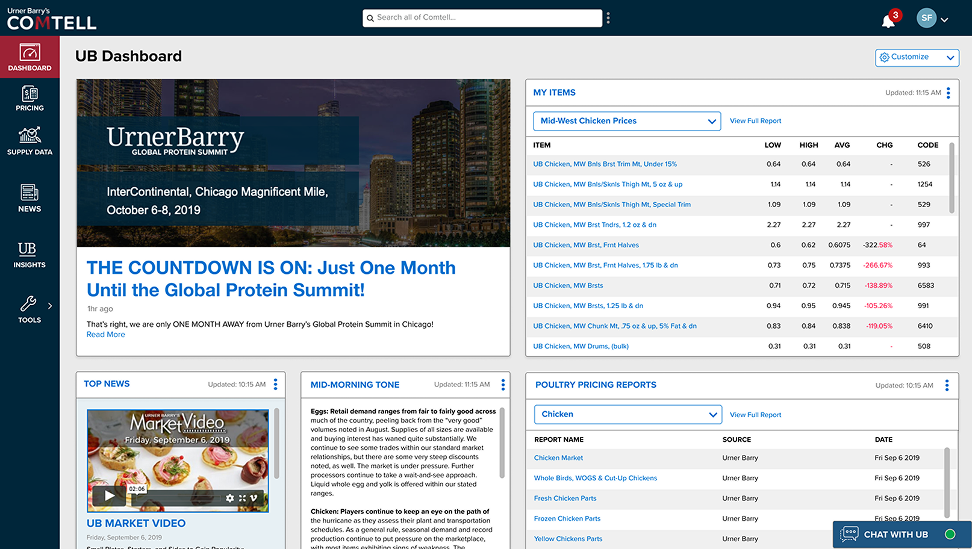Viewport: 972px width, 549px height.
Task: Open the Customize dropdown
Action: tap(917, 57)
